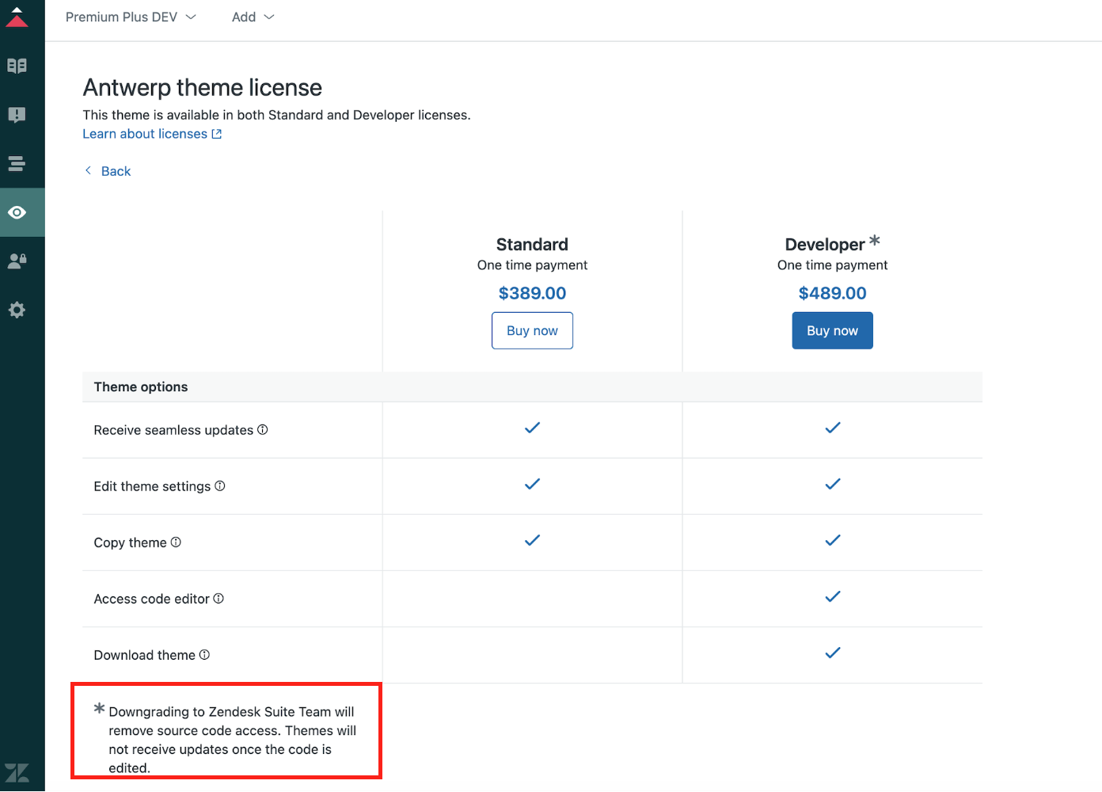The width and height of the screenshot is (1102, 792).
Task: Go Back to previous page
Action: click(116, 171)
